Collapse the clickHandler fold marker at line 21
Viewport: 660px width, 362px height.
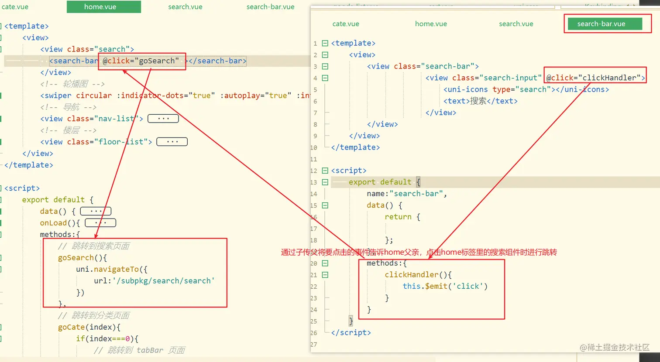click(325, 275)
